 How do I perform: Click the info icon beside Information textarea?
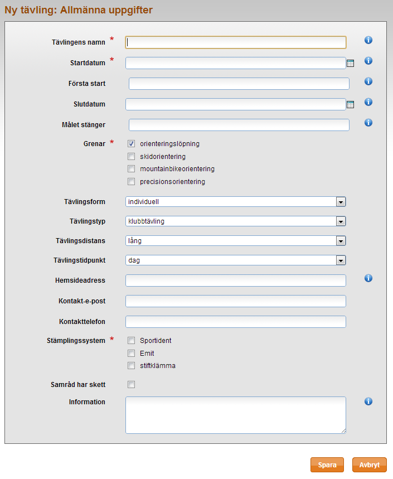368,401
